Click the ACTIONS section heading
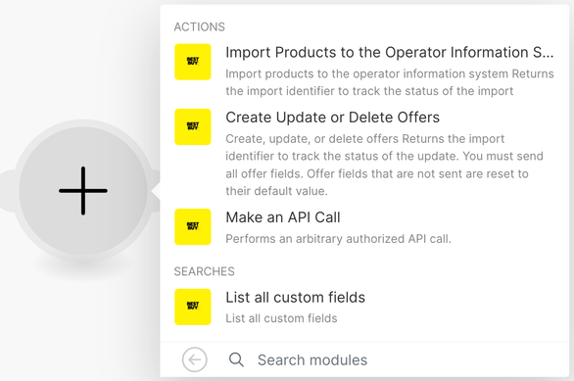Screen dimensions: 574x381 coord(200,27)
